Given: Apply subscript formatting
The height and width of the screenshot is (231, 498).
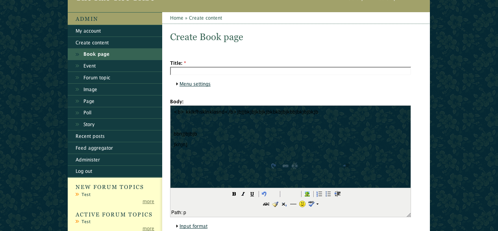Looking at the screenshot, I should click(x=284, y=204).
